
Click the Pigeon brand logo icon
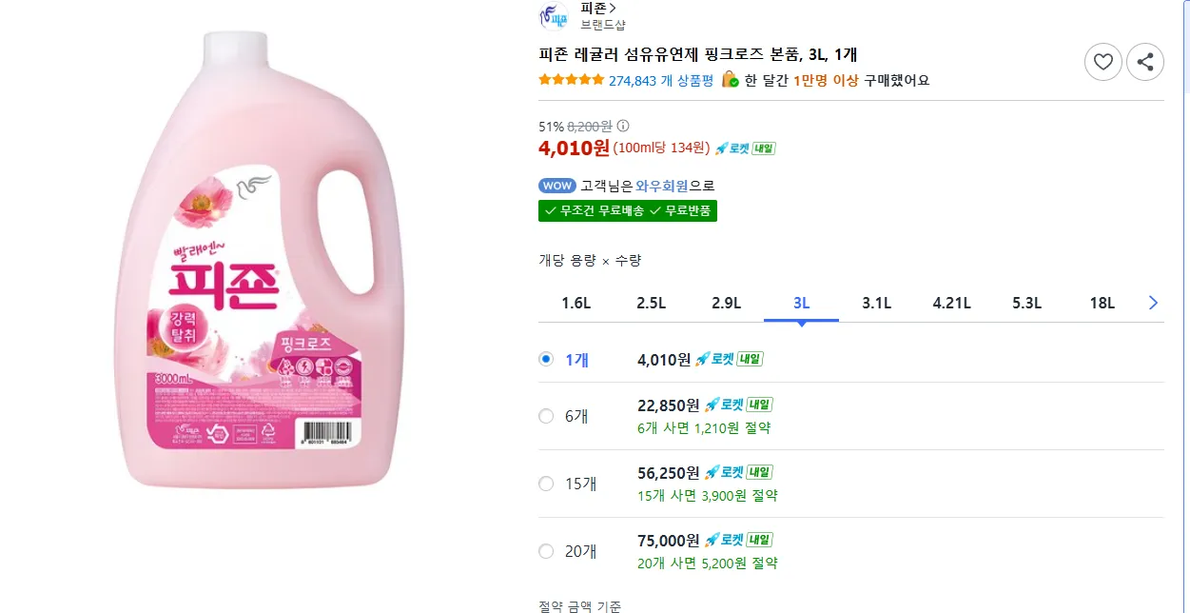pyautogui.click(x=553, y=16)
